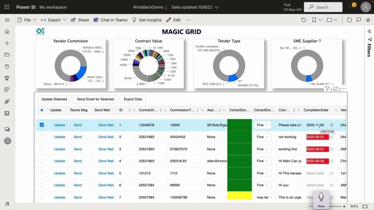This screenshot has height=210, width=374.
Task: Expand the bookmark dropdown chevron
Action: [320, 20]
